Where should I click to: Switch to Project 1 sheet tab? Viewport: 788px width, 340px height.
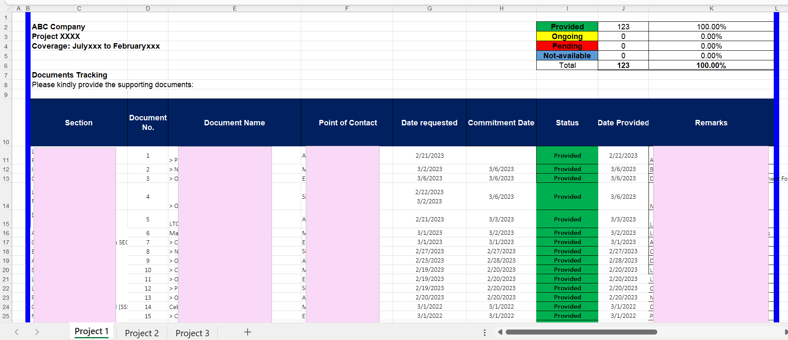[x=91, y=332]
